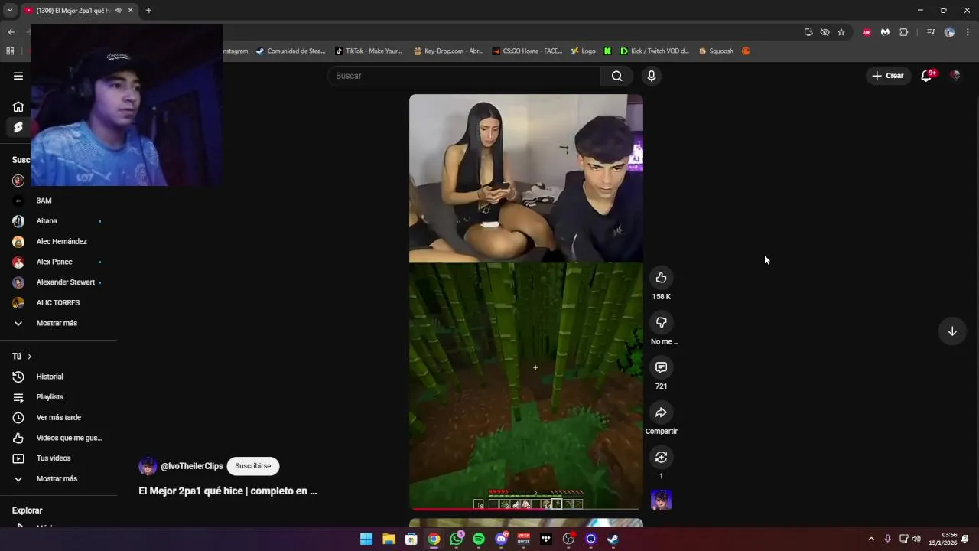Click the search magnifier button
979x551 pixels.
click(616, 76)
